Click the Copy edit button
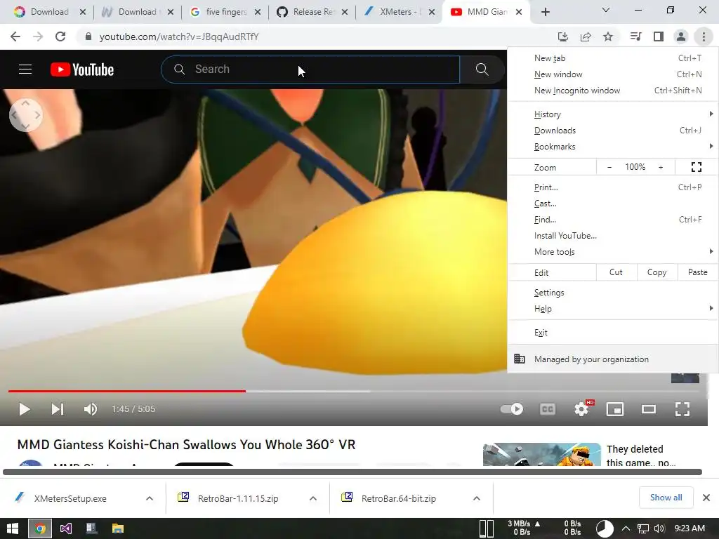 click(x=657, y=272)
